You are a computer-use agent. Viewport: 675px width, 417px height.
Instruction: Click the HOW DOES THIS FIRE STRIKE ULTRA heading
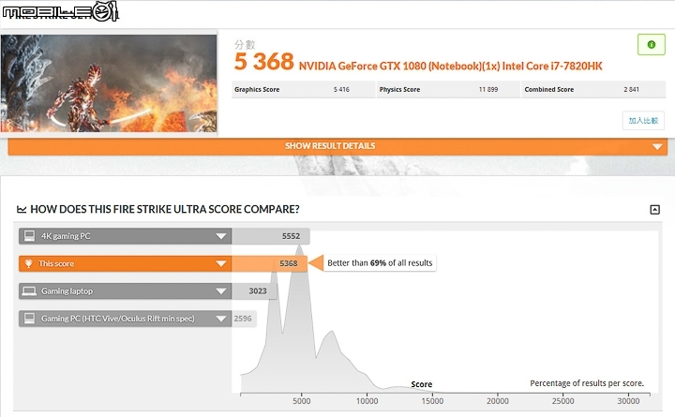click(x=164, y=210)
